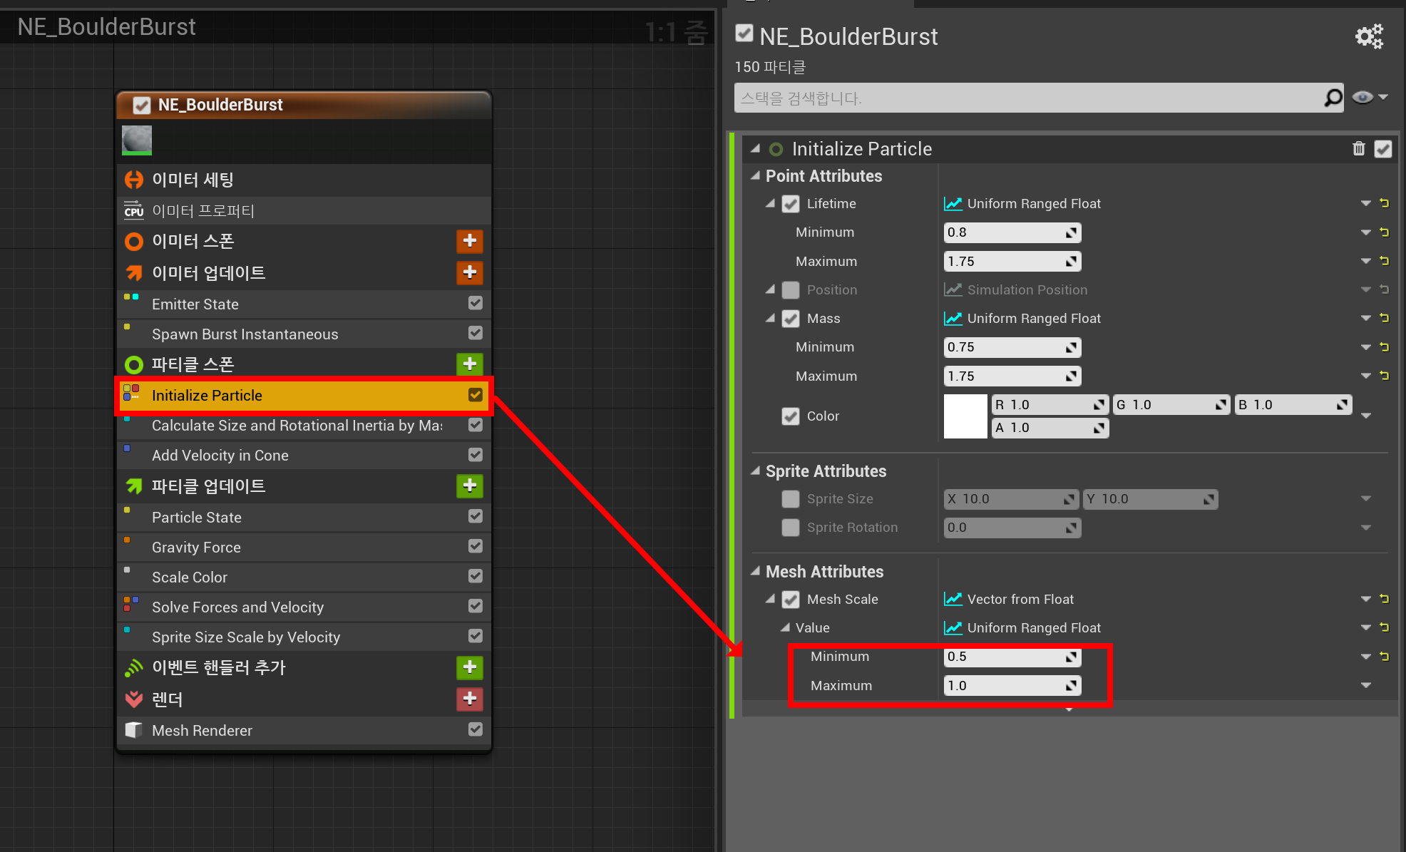
Task: Open dropdown arrow for Mesh Scale
Action: (x=1365, y=600)
